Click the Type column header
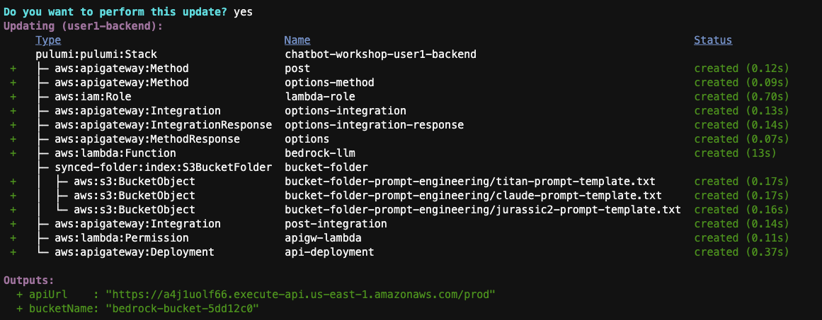 (48, 40)
